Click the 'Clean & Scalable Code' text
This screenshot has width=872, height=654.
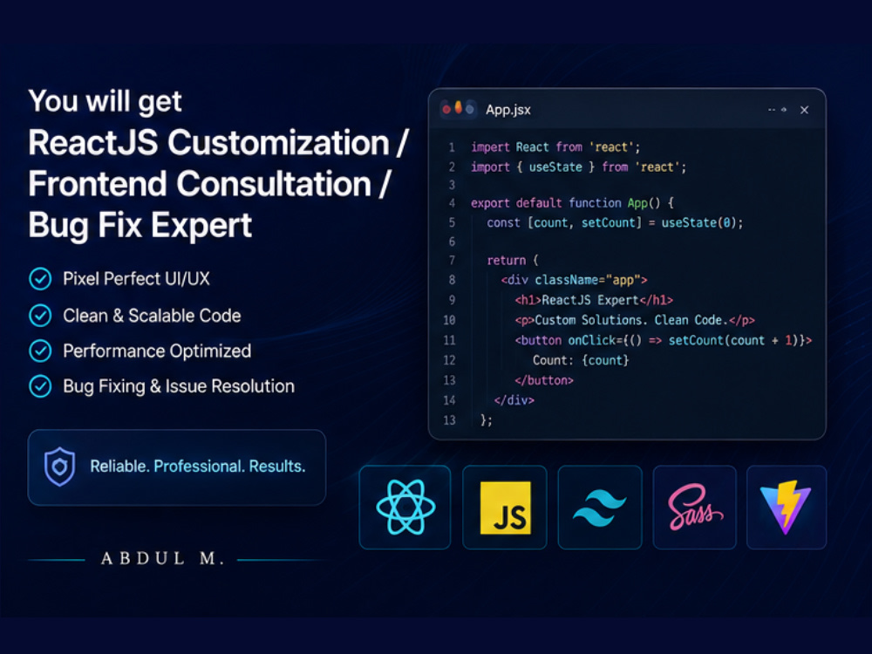click(x=152, y=316)
